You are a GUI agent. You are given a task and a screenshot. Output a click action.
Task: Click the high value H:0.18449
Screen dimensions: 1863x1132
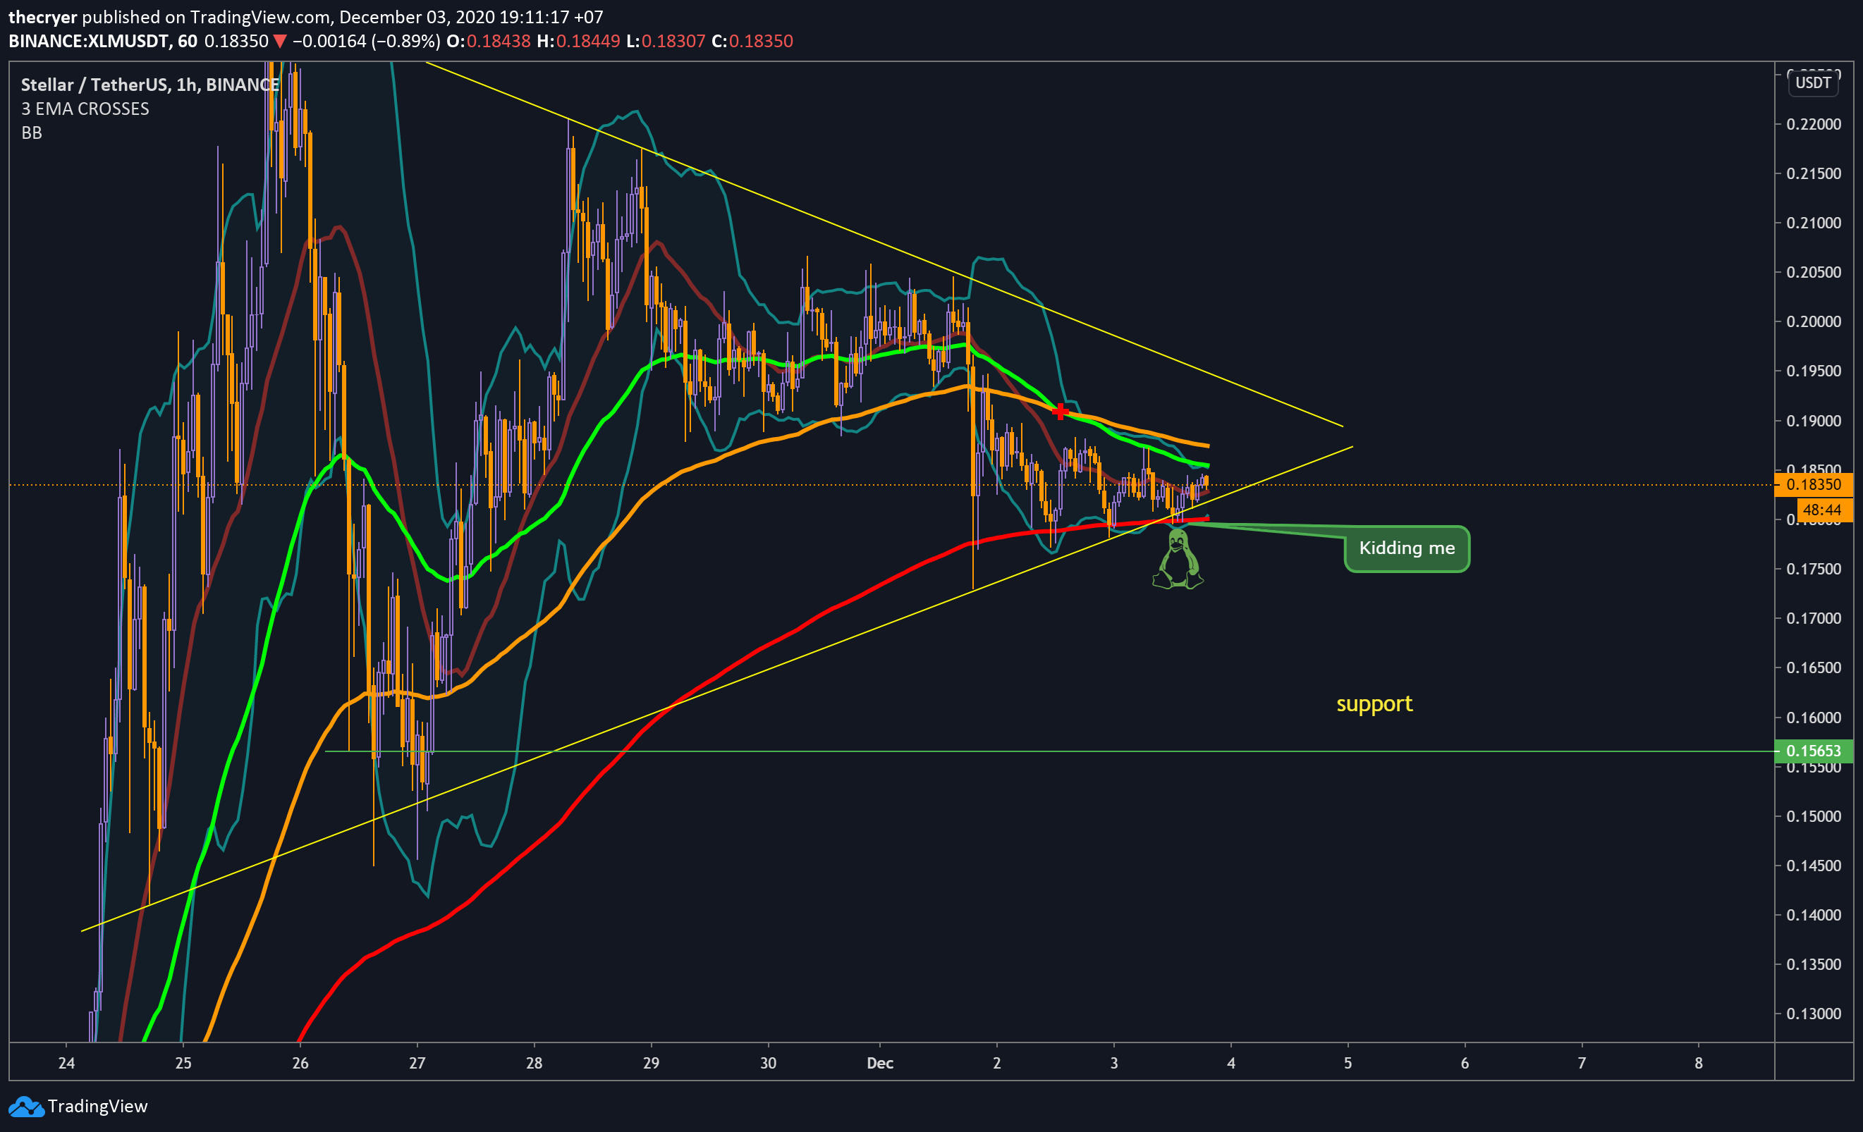(578, 41)
